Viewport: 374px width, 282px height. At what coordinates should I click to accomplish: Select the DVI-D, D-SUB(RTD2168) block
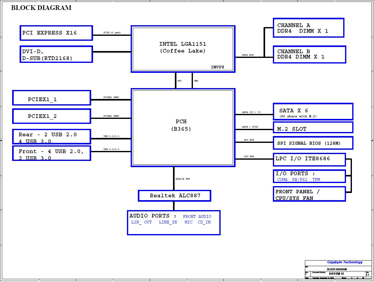56,54
